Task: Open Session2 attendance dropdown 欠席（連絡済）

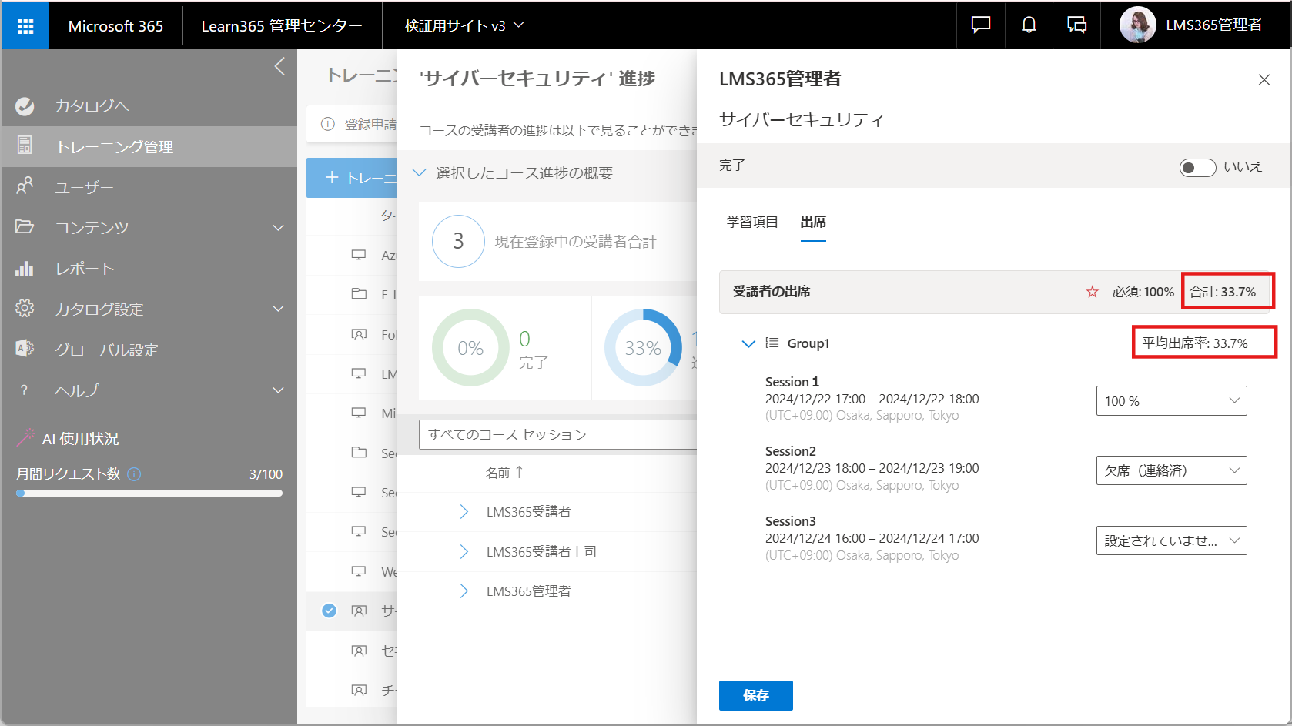Action: pos(1171,470)
